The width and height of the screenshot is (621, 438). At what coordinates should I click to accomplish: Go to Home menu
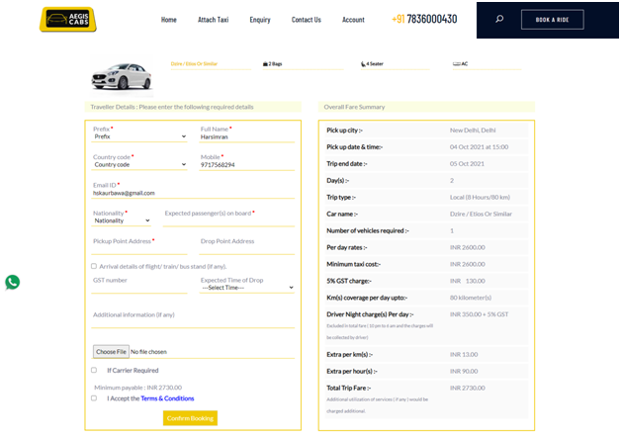[x=169, y=20]
